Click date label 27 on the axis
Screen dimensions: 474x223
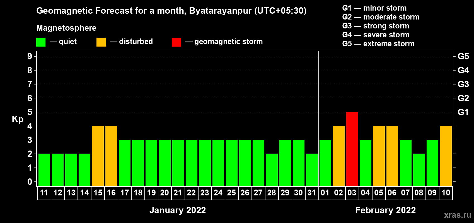click(x=258, y=193)
